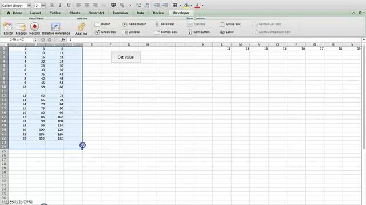
Task: Expand the formula bar
Action: (364, 40)
